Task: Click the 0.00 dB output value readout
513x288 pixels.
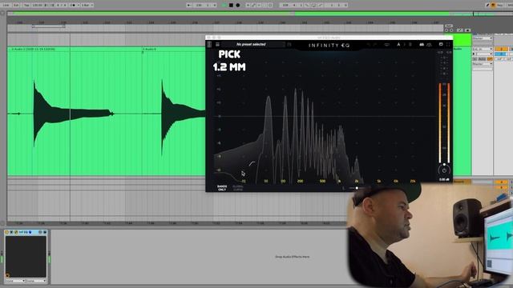Action: point(444,179)
